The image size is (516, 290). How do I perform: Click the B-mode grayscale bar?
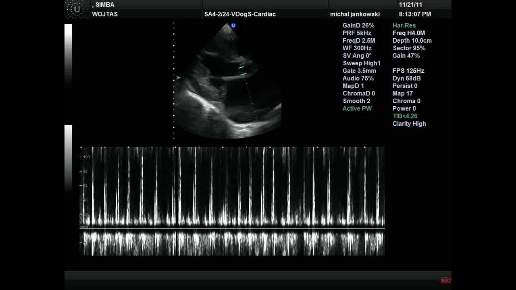pos(68,54)
